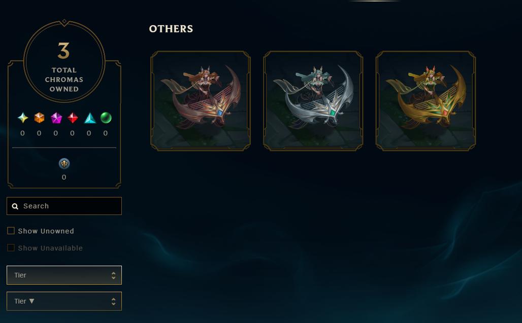
Task: Enable the Show Unowned checkbox
Action: tap(11, 231)
